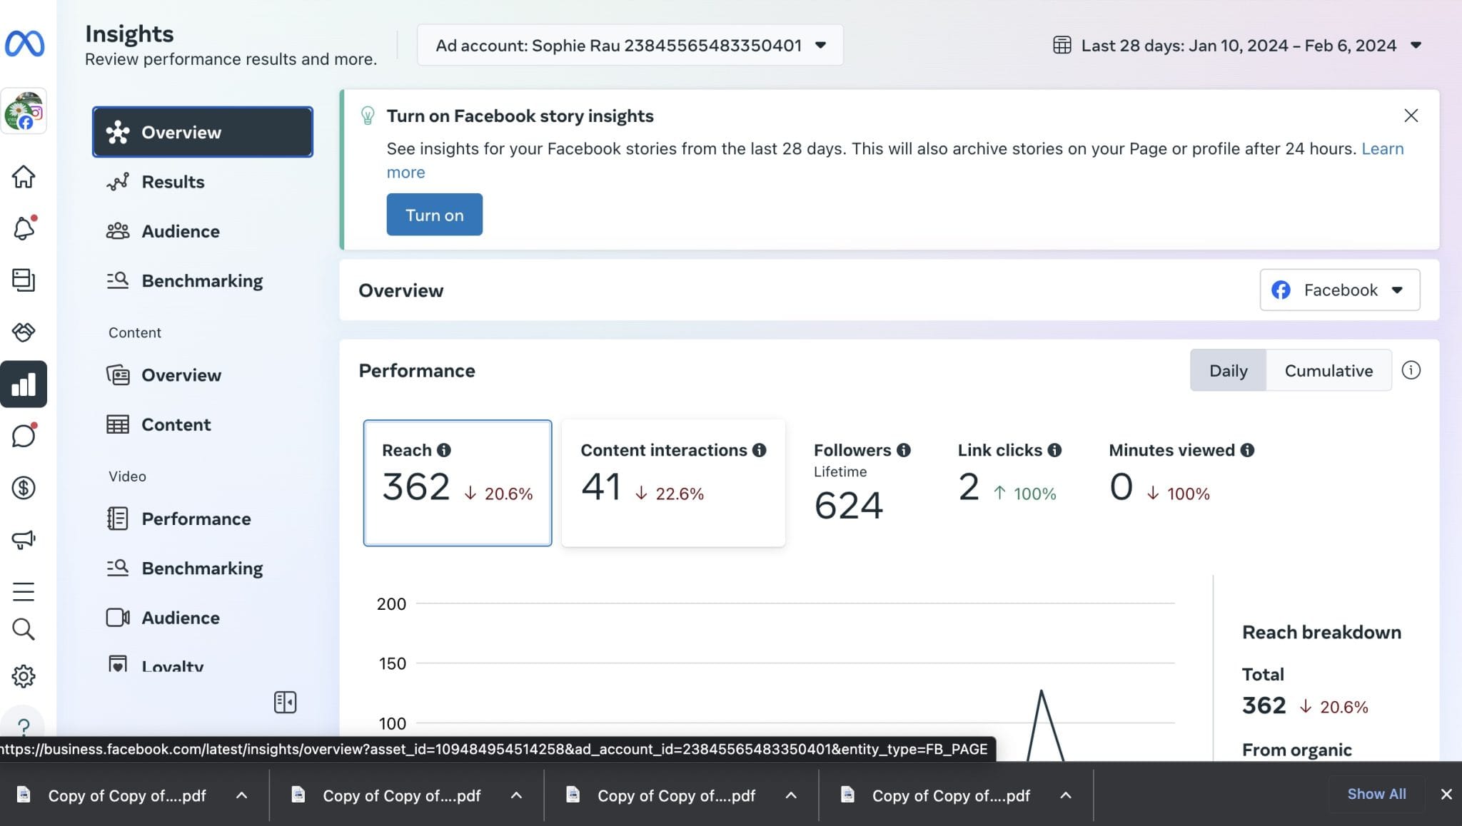The width and height of the screenshot is (1462, 826).
Task: Select the Reach metric card
Action: click(x=458, y=483)
